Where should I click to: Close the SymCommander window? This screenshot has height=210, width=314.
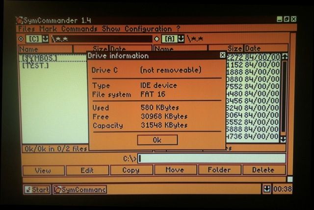pyautogui.click(x=293, y=19)
